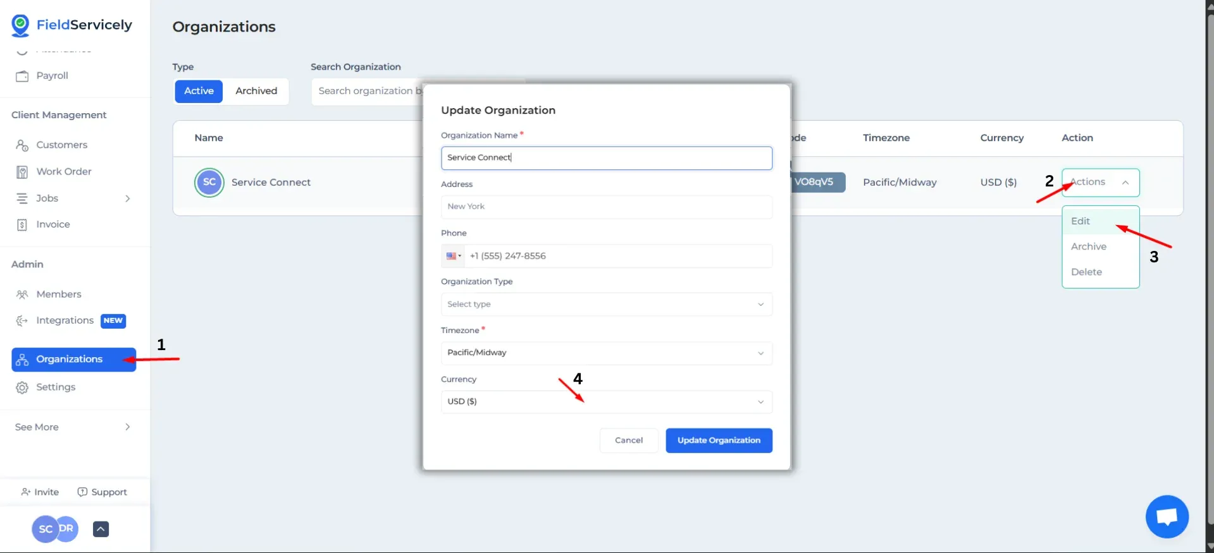Expand the Timezone Pacific/Midway dropdown
Viewport: 1214px width, 553px height.
pyautogui.click(x=606, y=353)
